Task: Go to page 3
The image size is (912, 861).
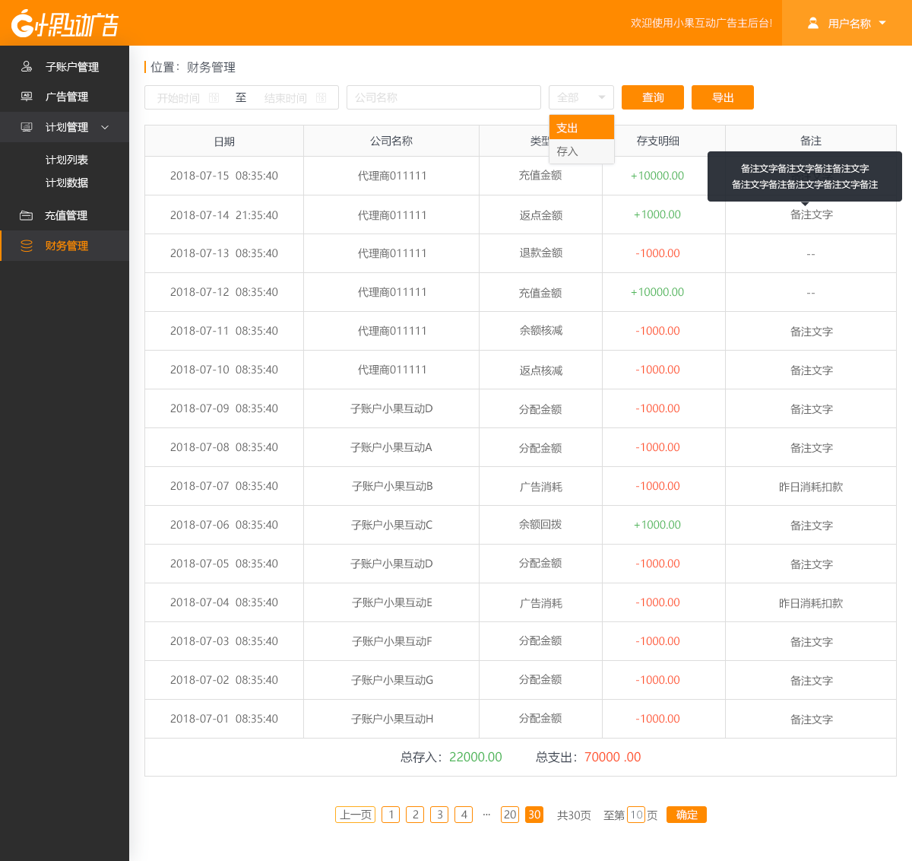Action: coord(439,815)
